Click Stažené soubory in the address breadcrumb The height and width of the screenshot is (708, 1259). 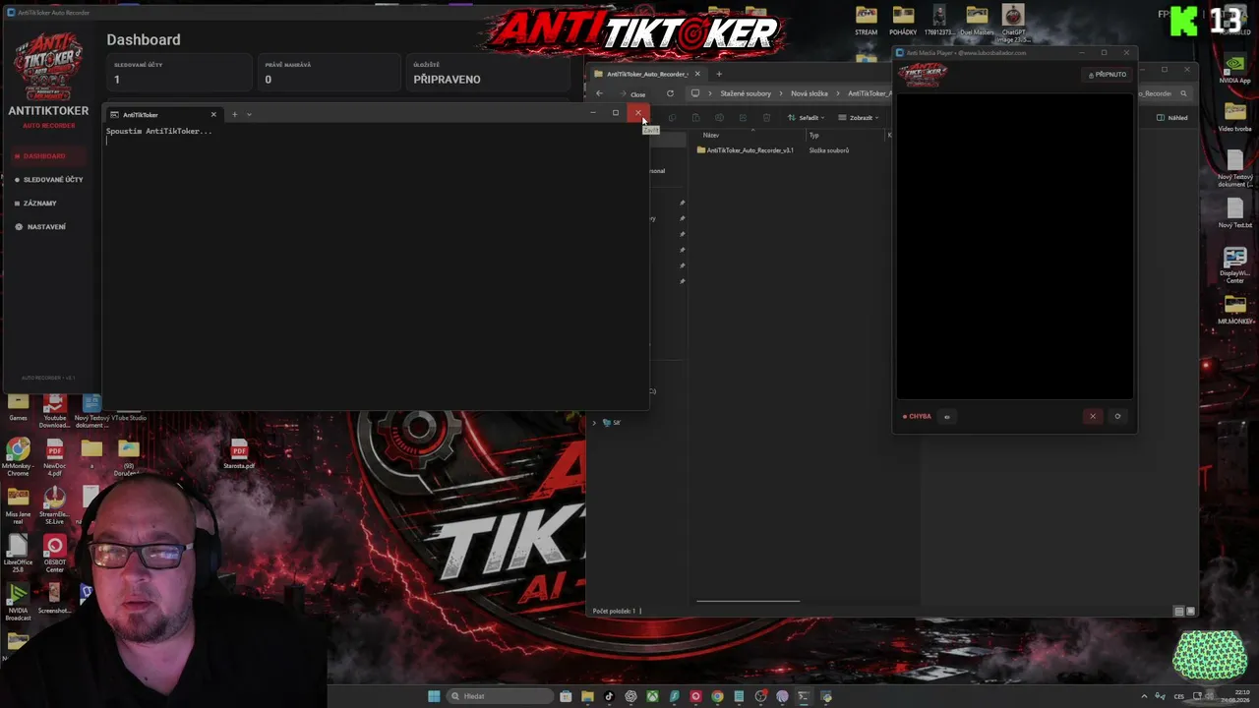(746, 93)
